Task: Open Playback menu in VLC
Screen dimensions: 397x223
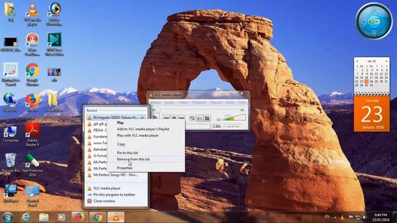Action: tap(199, 102)
